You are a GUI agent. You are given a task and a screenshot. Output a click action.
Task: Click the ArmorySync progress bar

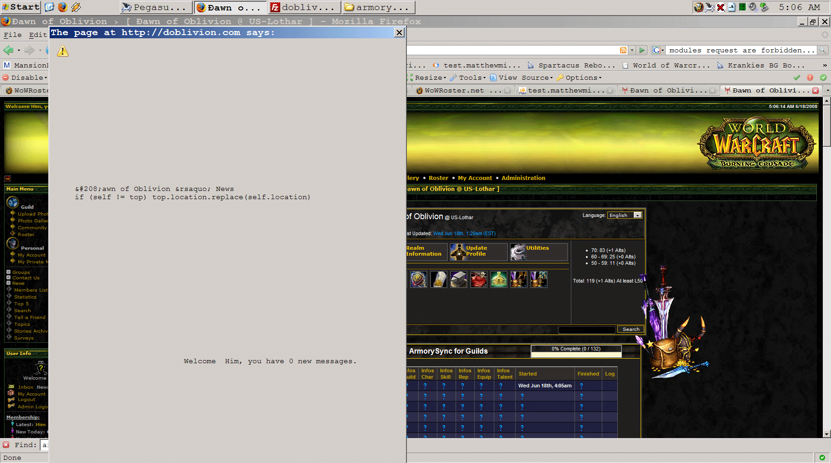576,352
